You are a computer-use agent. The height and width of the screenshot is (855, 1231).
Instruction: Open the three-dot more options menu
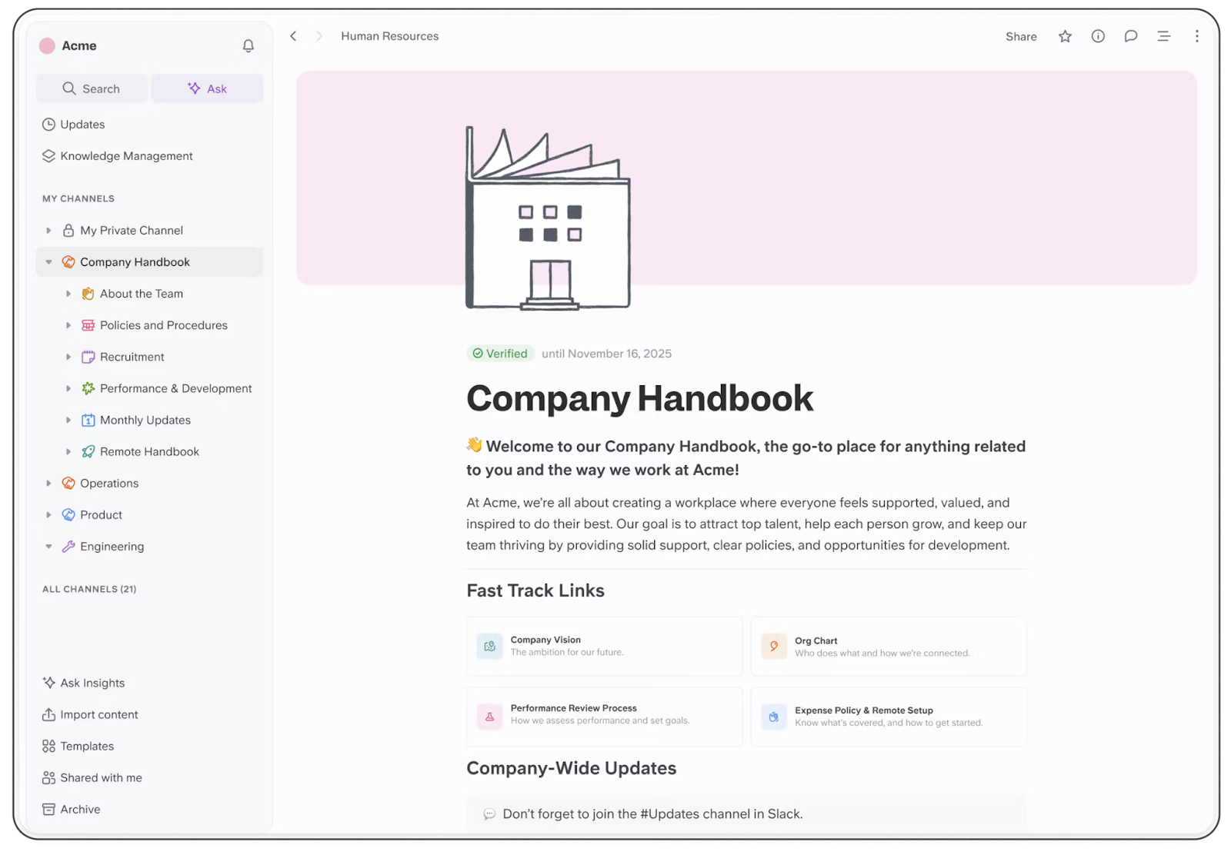[1196, 36]
